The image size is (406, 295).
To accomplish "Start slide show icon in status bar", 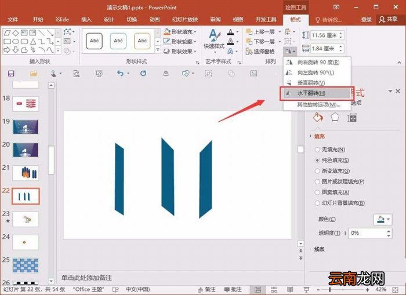I will 306,290.
